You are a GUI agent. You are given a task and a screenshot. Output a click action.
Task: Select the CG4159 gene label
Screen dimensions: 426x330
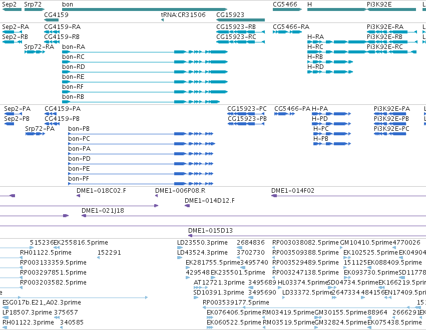click(56, 14)
